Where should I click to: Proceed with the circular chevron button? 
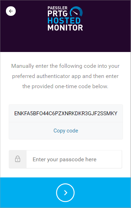[x=65, y=193]
